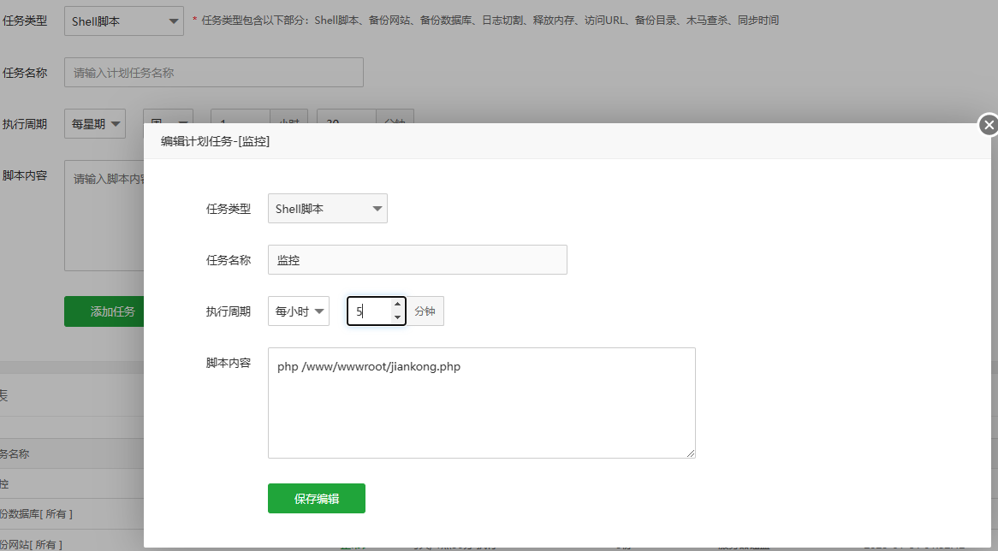Open the dialog's 任务类型 Shell脚本 dropdown
This screenshot has width=998, height=551.
click(327, 209)
